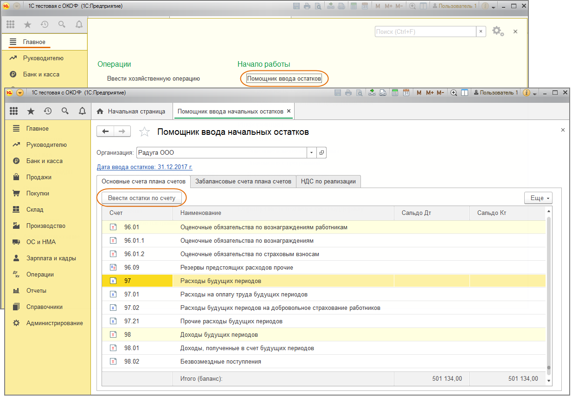
Task: Open the Продажи section in sidebar
Action: coord(39,177)
